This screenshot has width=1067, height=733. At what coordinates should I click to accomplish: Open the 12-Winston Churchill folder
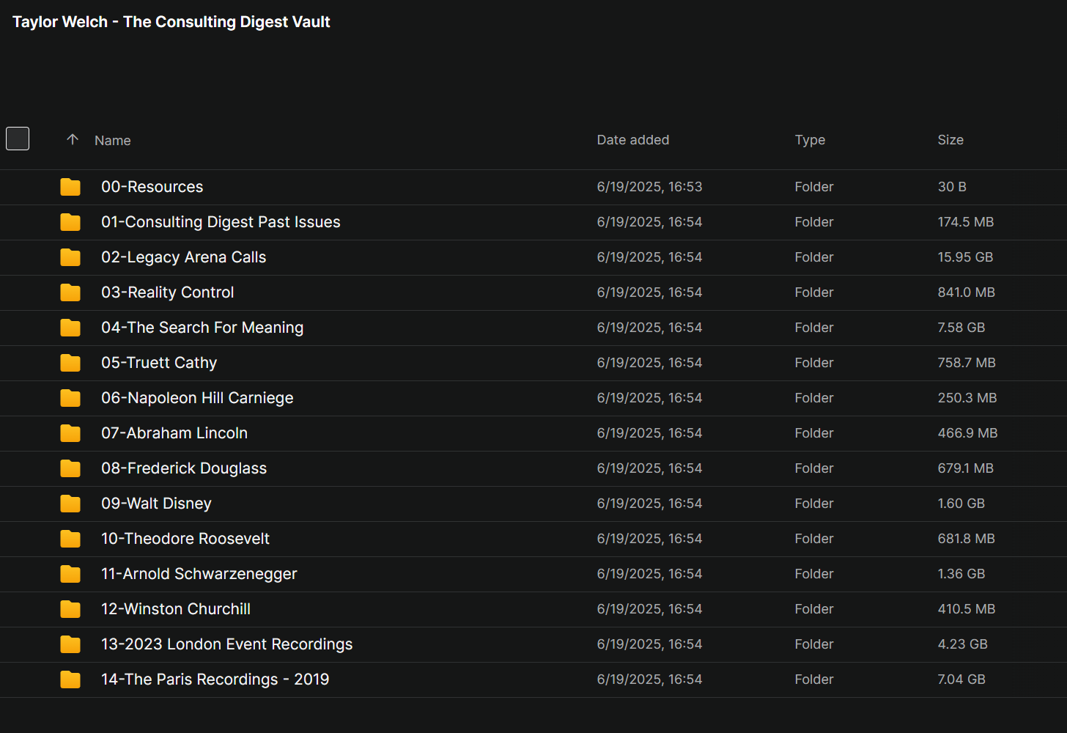pyautogui.click(x=176, y=609)
